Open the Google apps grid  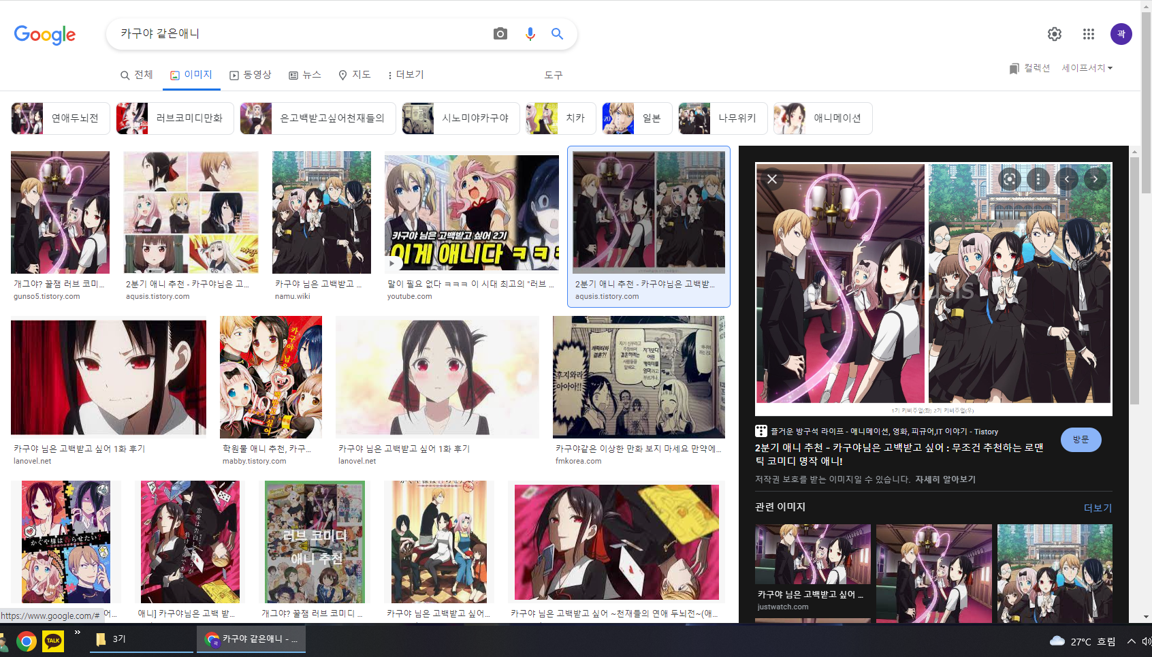click(x=1089, y=34)
